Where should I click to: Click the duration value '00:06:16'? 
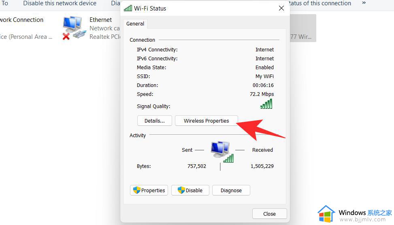(x=263, y=85)
